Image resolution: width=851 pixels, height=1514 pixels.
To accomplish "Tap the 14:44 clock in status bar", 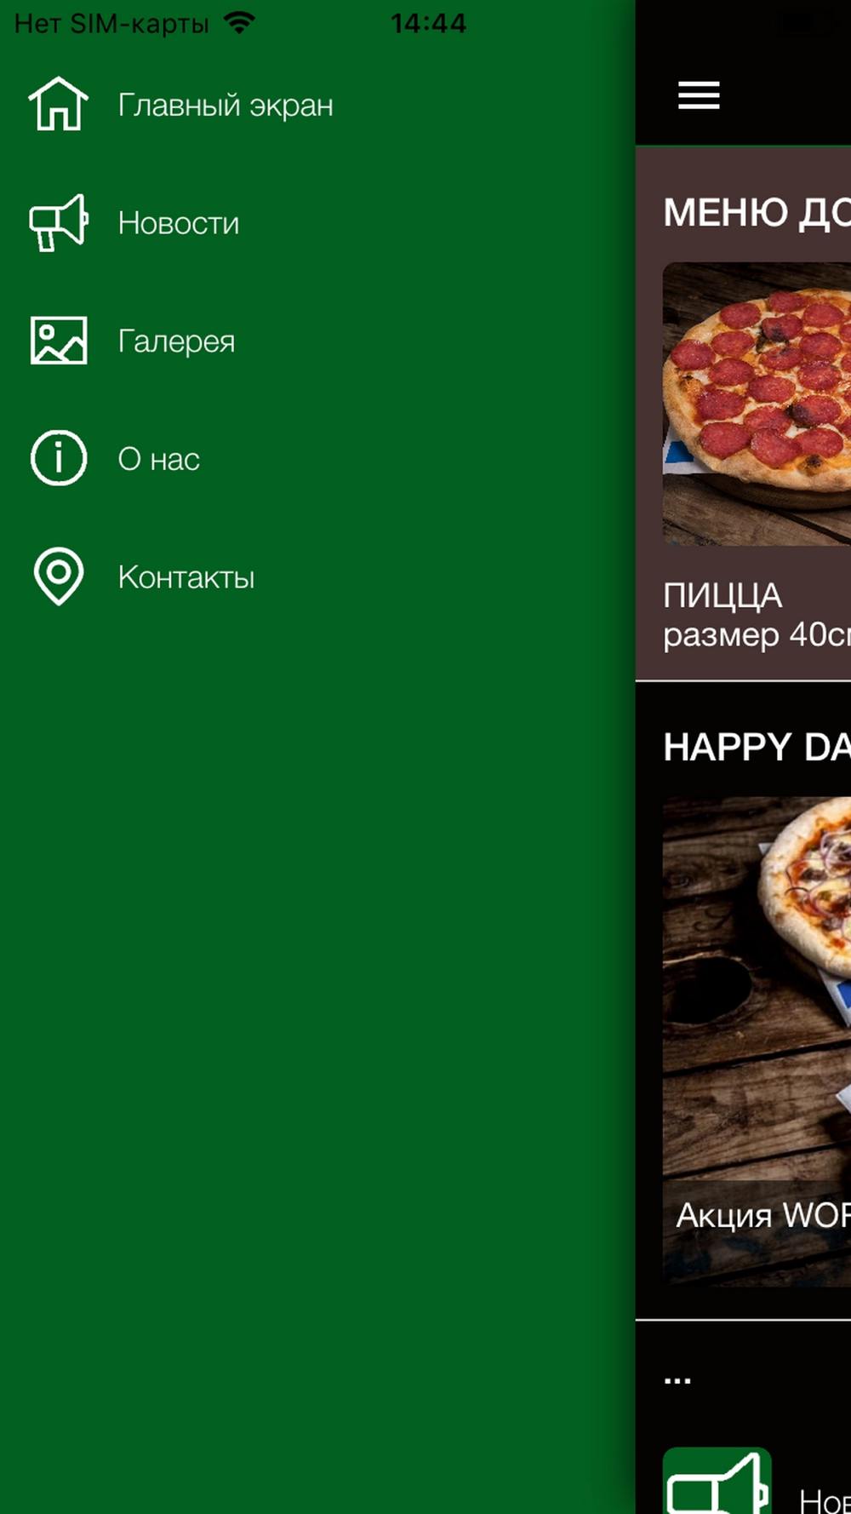I will click(x=429, y=23).
